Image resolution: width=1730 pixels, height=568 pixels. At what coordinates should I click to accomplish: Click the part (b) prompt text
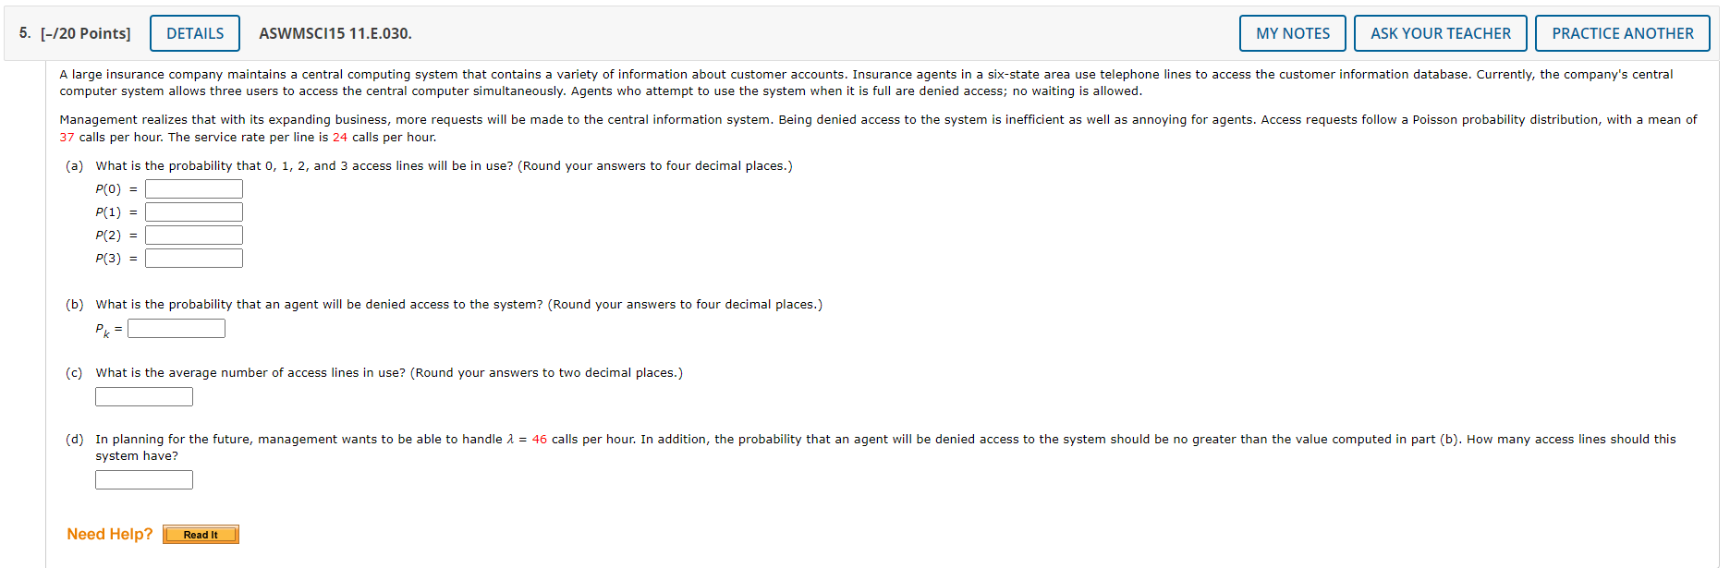coord(457,304)
